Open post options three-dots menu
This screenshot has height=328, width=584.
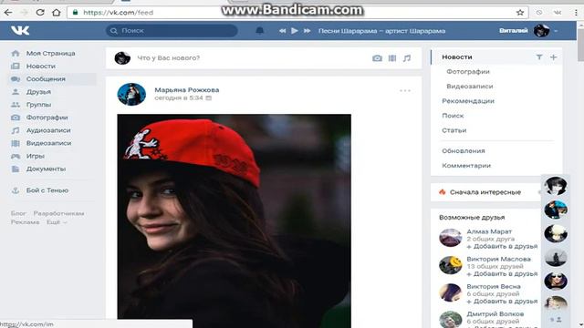coord(405,91)
